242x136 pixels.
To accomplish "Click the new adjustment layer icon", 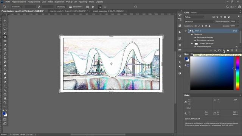I will [x=223, y=50].
